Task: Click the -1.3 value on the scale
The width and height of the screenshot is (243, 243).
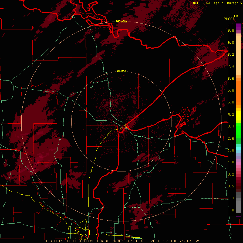Action: click(230, 198)
